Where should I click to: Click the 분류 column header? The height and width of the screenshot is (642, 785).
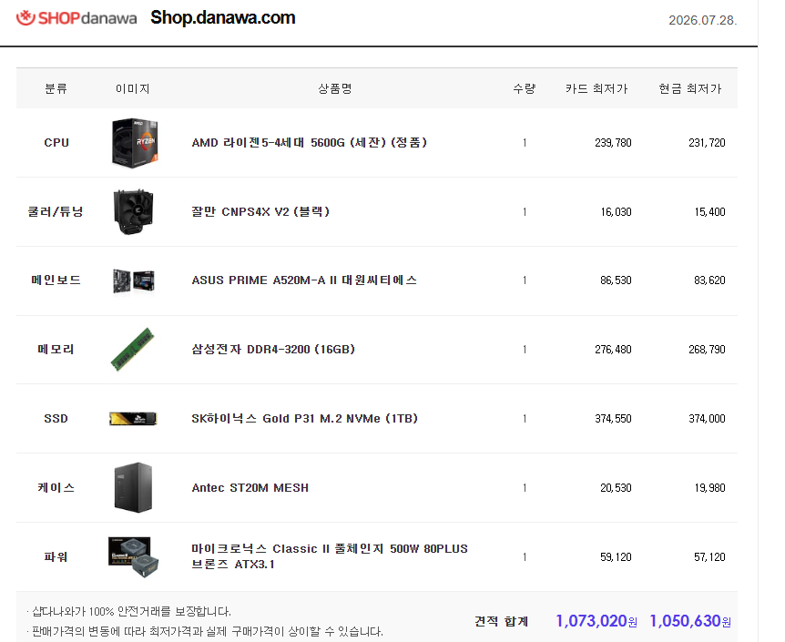pyautogui.click(x=56, y=88)
